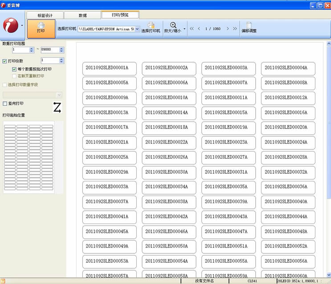Click the print copies input field

click(x=50, y=60)
